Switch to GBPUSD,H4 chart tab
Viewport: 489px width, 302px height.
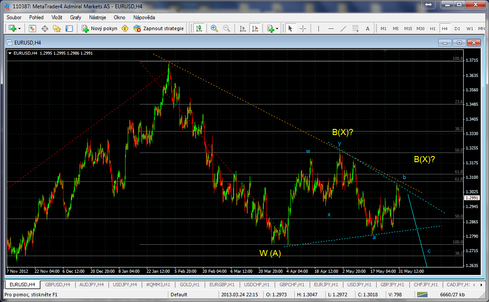[x=57, y=285]
